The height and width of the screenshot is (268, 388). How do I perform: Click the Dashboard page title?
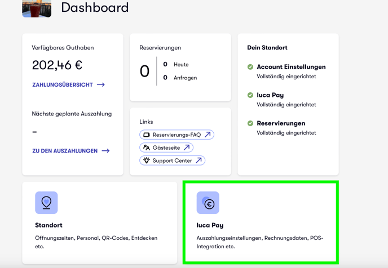[x=95, y=7]
